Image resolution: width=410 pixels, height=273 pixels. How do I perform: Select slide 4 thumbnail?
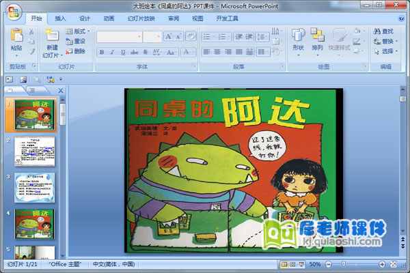[x=35, y=224]
